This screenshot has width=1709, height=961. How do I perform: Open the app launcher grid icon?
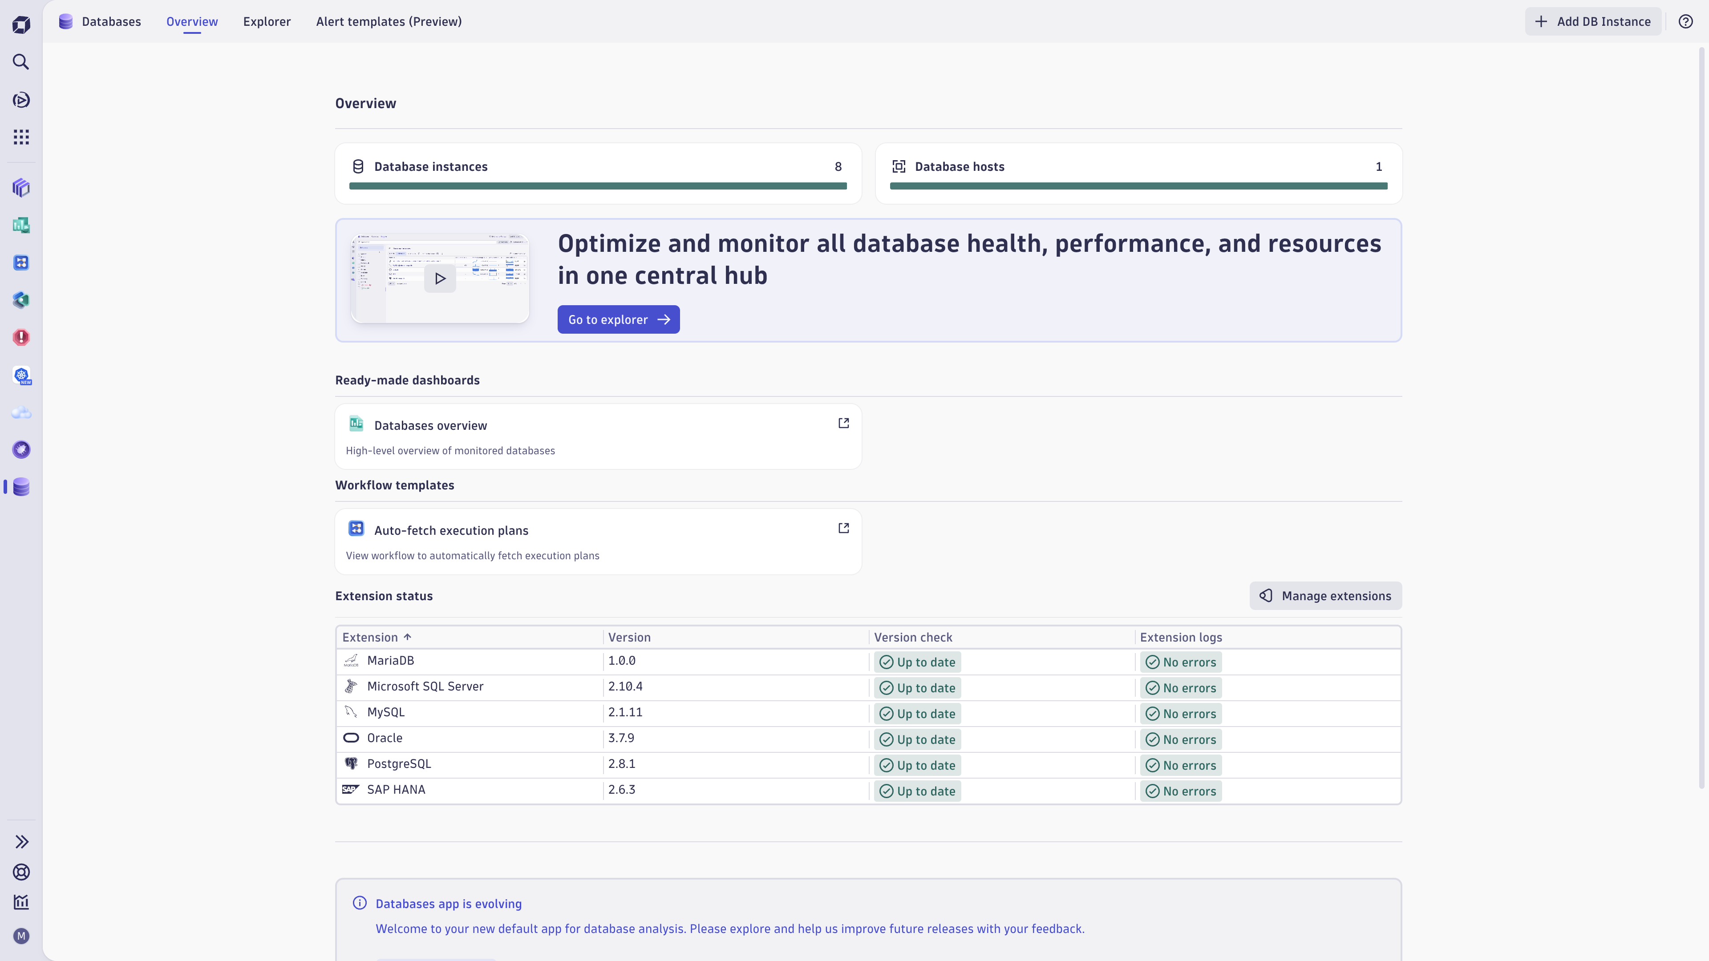tap(21, 137)
